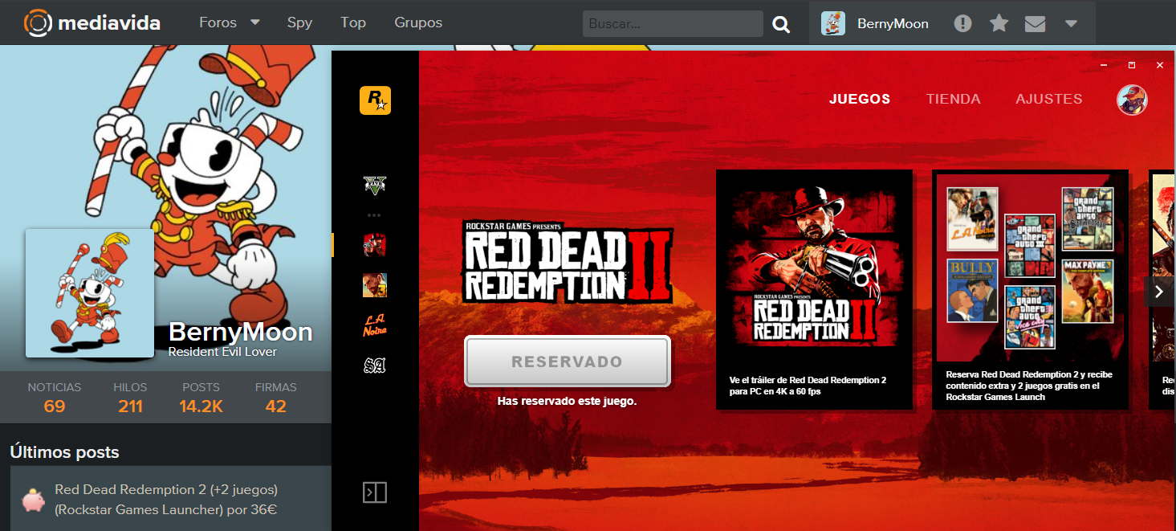
Task: Click the Red Dead Redemption II logo
Action: pyautogui.click(x=568, y=263)
